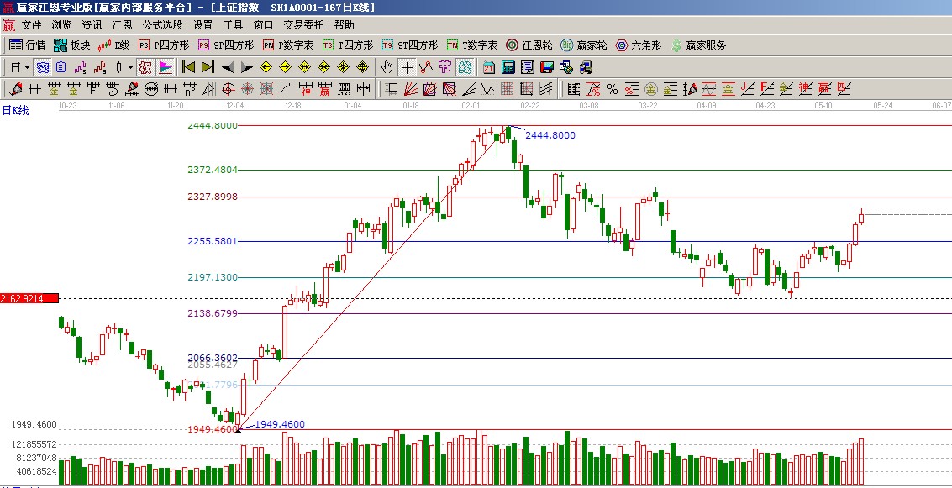Toggle the pink flag marker button

click(166, 67)
